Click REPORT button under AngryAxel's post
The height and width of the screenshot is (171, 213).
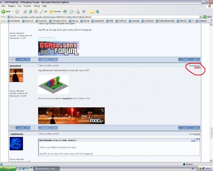44,128
